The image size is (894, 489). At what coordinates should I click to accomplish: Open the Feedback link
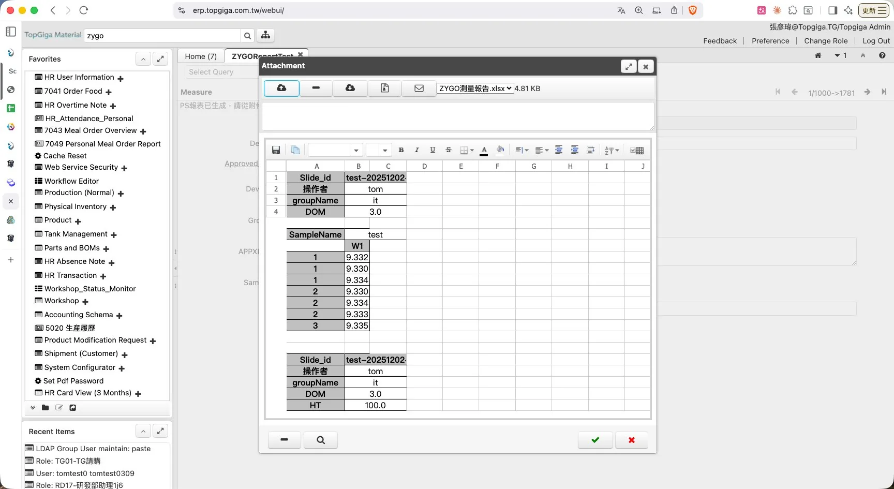(x=720, y=41)
